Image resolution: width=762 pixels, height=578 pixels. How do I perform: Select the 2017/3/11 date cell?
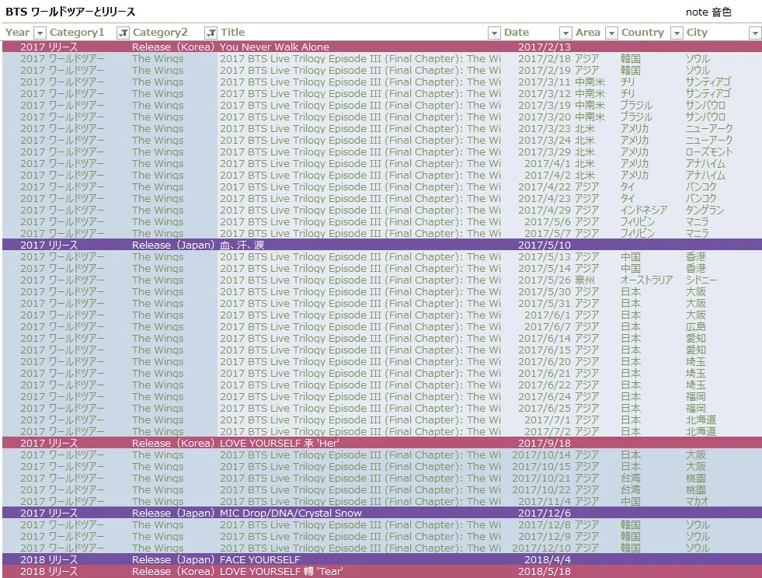pos(545,82)
